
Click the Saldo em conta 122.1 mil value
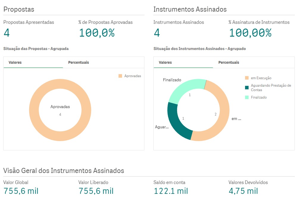(171, 191)
